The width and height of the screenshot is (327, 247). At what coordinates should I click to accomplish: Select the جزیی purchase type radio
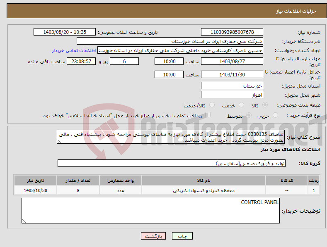[275, 115]
